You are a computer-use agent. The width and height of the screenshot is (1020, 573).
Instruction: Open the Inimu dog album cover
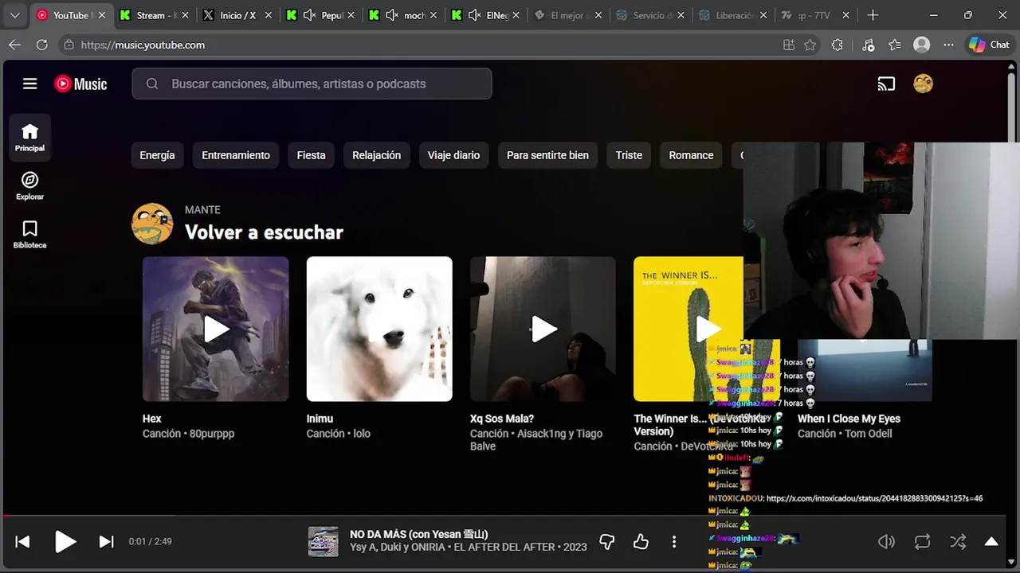(x=379, y=329)
